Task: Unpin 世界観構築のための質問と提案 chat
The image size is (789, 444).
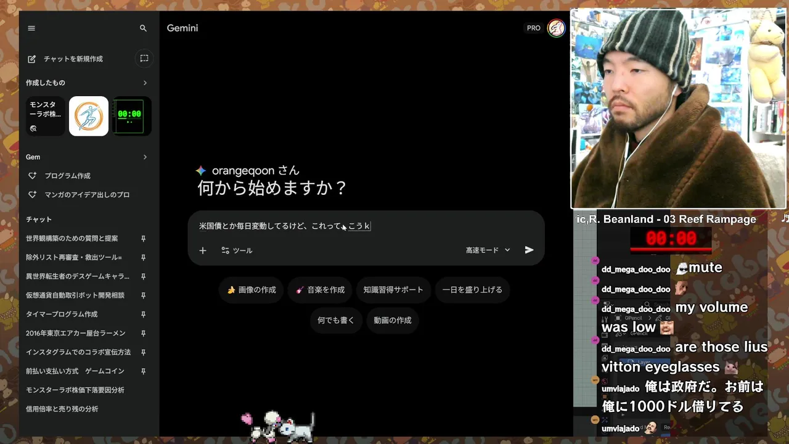Action: [x=143, y=239]
